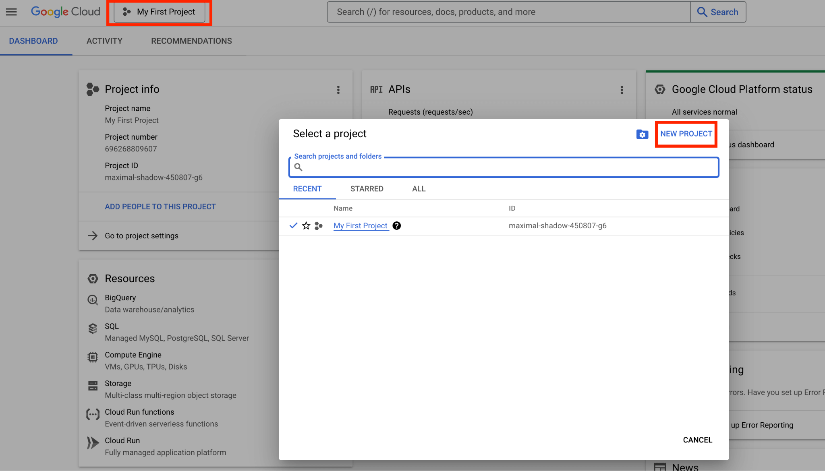Click the help question mark icon
This screenshot has height=471, width=825.
pos(397,226)
